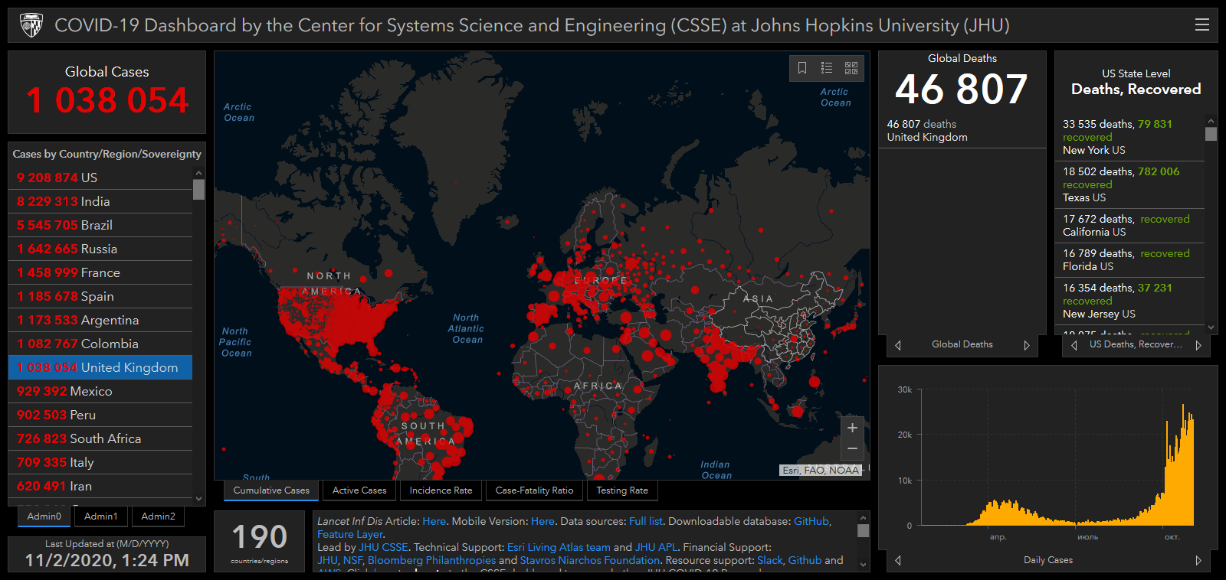
Task: Select Colombia in the country list
Action: coord(100,344)
